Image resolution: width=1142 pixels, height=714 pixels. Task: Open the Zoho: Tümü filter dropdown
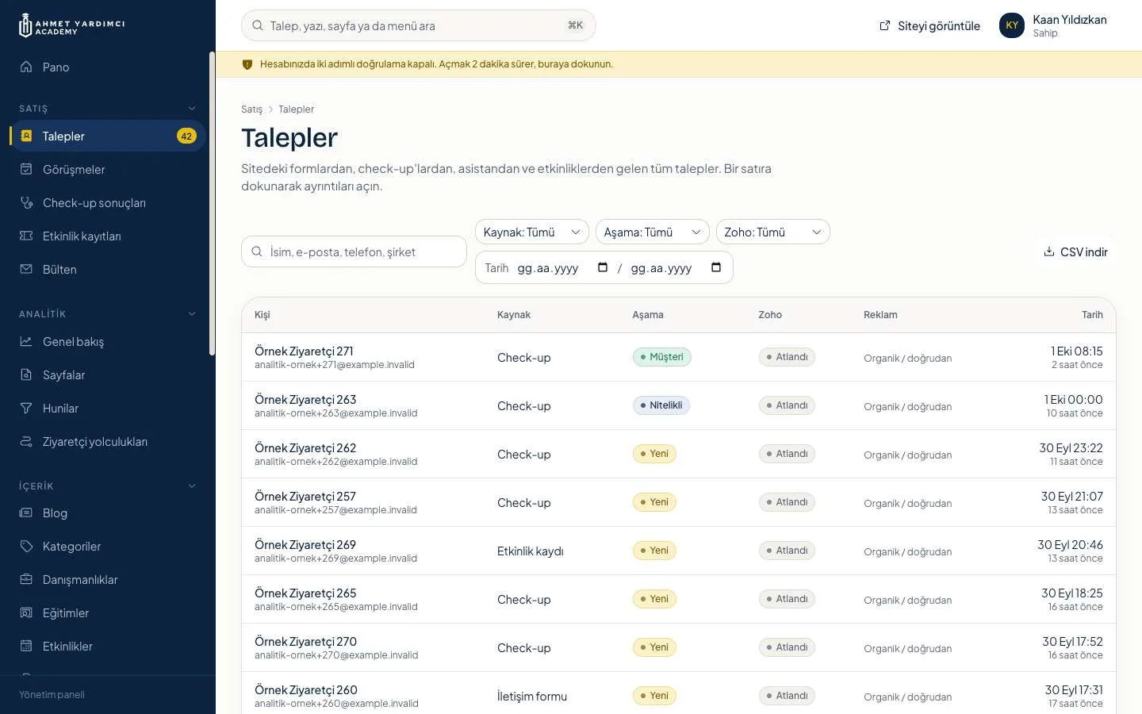click(x=773, y=232)
